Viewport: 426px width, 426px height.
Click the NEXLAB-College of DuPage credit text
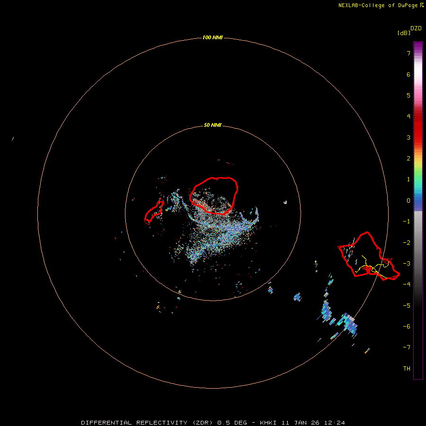[x=381, y=5]
